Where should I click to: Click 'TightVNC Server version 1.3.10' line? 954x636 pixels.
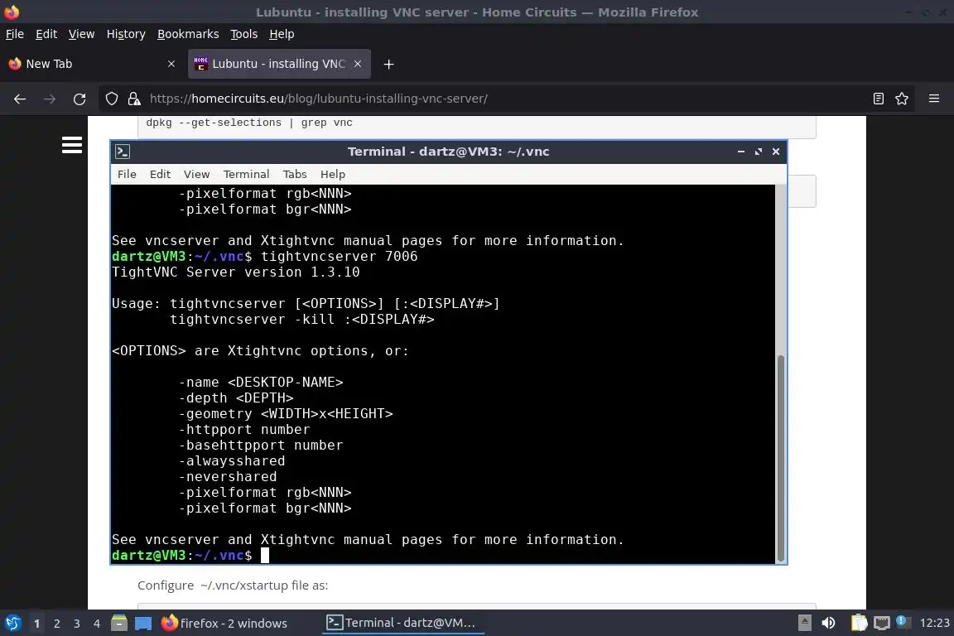pyautogui.click(x=235, y=272)
